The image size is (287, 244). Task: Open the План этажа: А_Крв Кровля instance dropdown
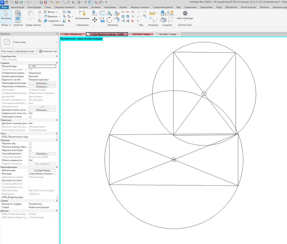point(37,51)
